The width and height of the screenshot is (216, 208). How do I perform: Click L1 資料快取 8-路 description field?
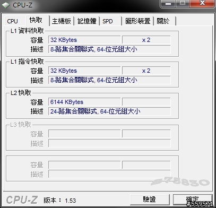[x=109, y=49]
